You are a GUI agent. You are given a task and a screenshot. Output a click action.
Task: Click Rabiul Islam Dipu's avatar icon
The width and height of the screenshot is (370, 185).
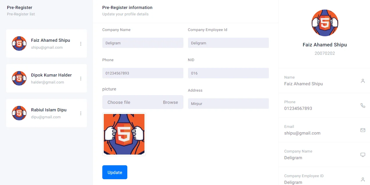pos(19,113)
